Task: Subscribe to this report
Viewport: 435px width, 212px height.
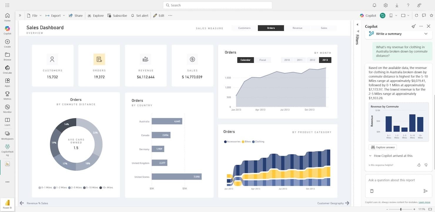Action: click(117, 15)
